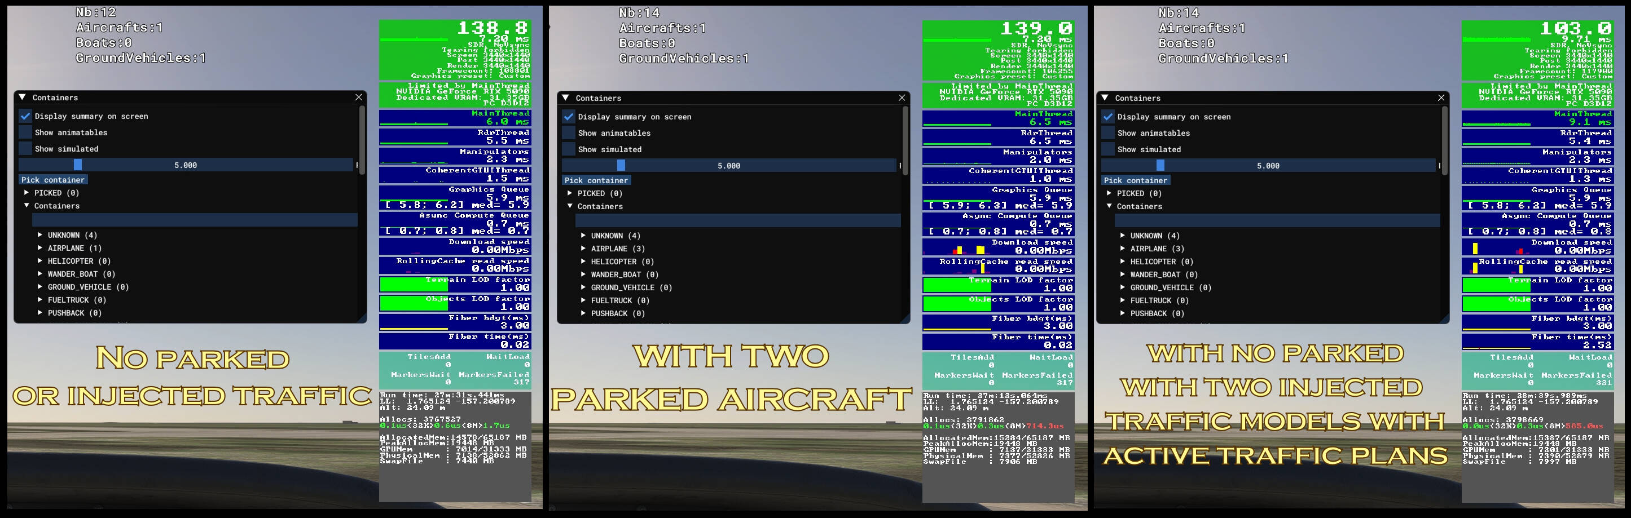Close the Containers debug panel
Viewport: 1631px width, 518px height.
point(359,98)
